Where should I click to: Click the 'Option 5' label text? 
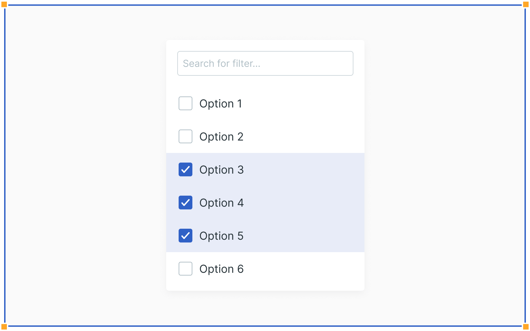pyautogui.click(x=221, y=236)
